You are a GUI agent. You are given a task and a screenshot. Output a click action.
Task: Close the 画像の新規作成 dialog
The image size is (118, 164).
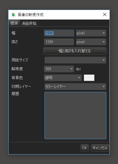[105, 14]
